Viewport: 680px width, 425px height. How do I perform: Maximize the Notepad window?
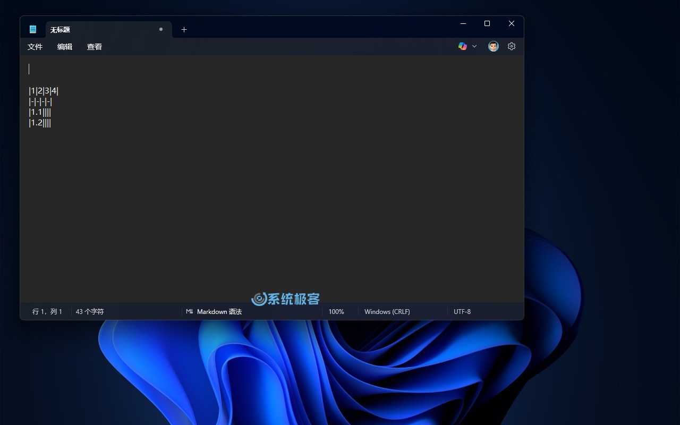click(x=487, y=23)
